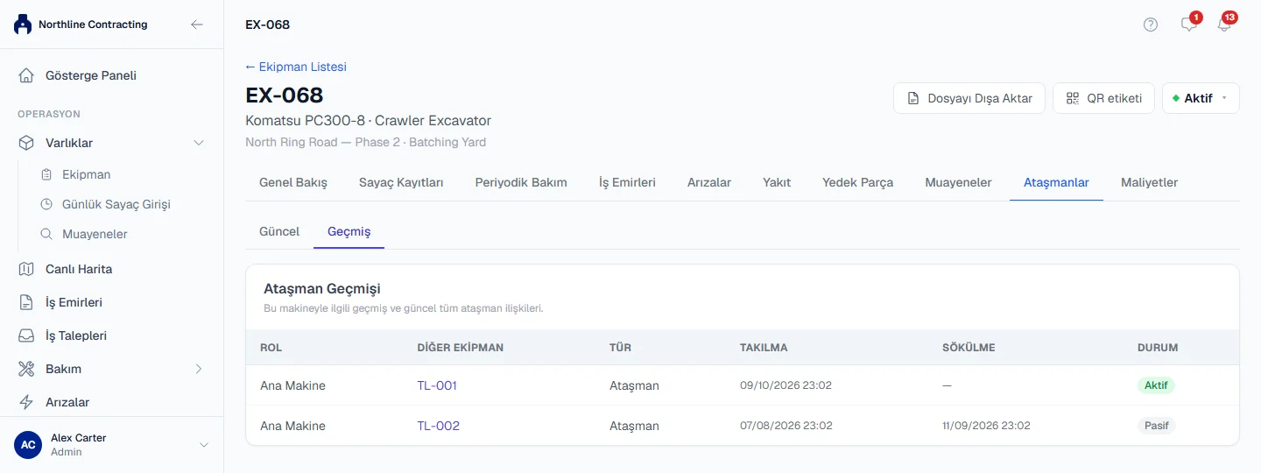Expand the Bakım submenu chevron
The image size is (1261, 473).
[x=199, y=369]
